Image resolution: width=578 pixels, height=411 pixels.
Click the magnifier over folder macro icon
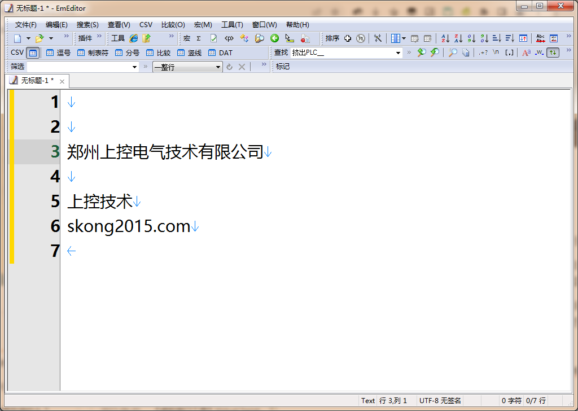coord(260,38)
